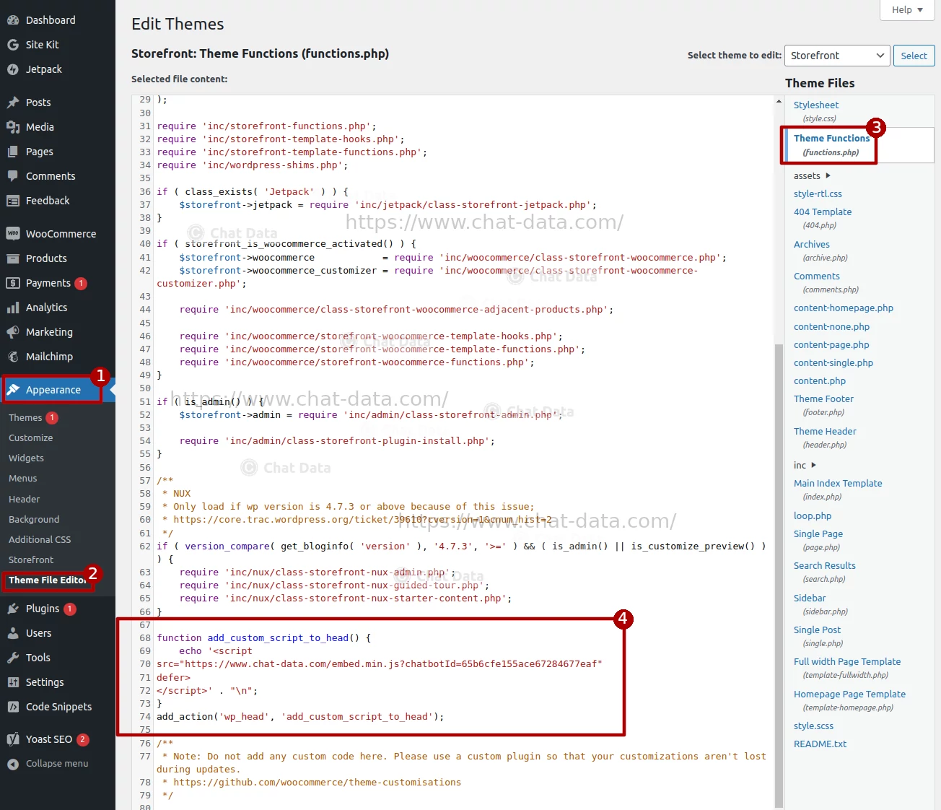Open Menus submenu item
Image resolution: width=941 pixels, height=810 pixels.
click(x=23, y=479)
